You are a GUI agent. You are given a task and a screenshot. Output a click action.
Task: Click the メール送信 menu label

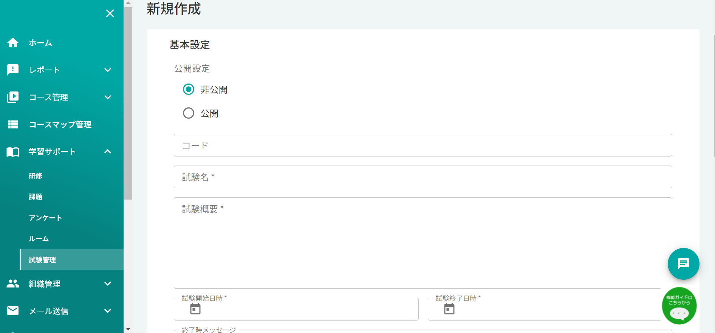pos(49,311)
